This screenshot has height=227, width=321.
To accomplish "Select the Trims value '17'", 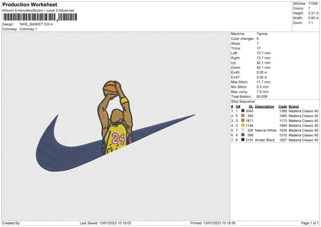I will [x=258, y=48].
